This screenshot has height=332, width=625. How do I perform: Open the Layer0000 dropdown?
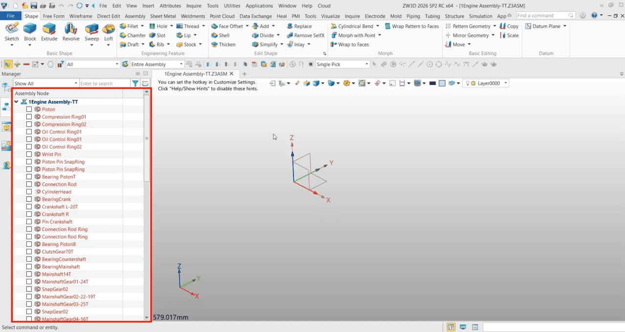[x=505, y=83]
